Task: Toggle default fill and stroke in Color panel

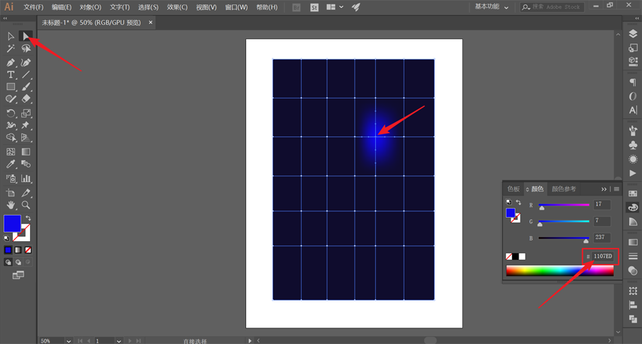Action: 508,202
